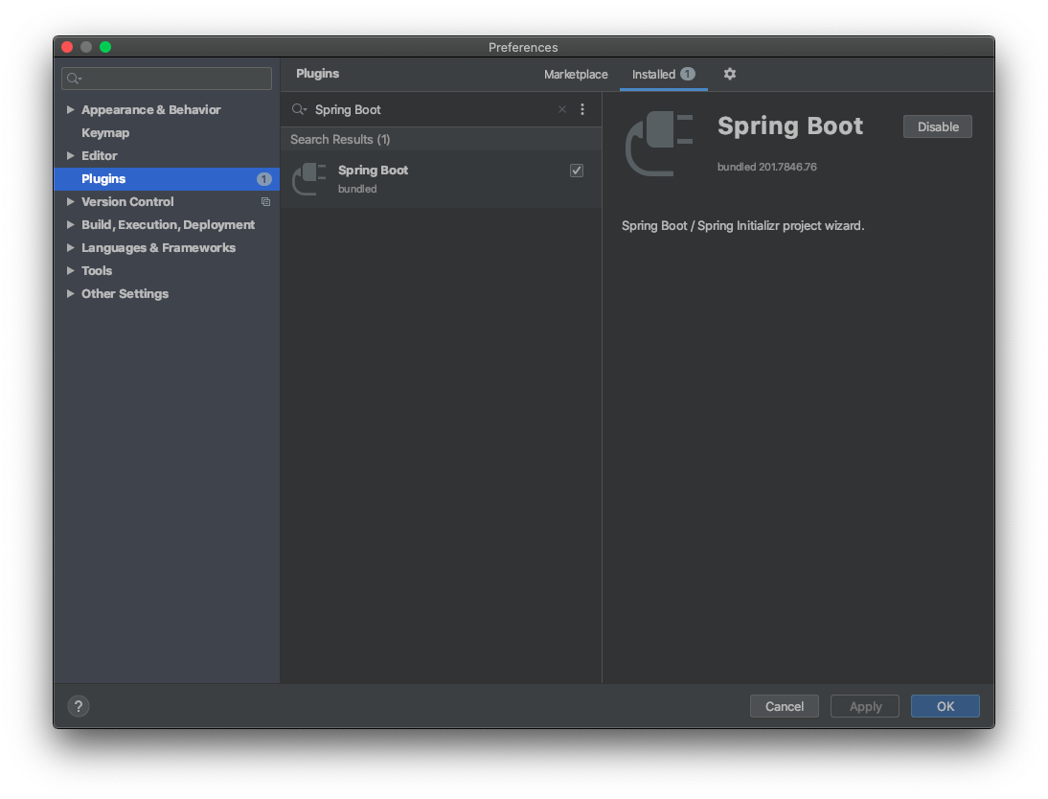Screen dimensions: 1048x799
Task: Click the Version Control project-level copy icon
Action: (x=265, y=202)
